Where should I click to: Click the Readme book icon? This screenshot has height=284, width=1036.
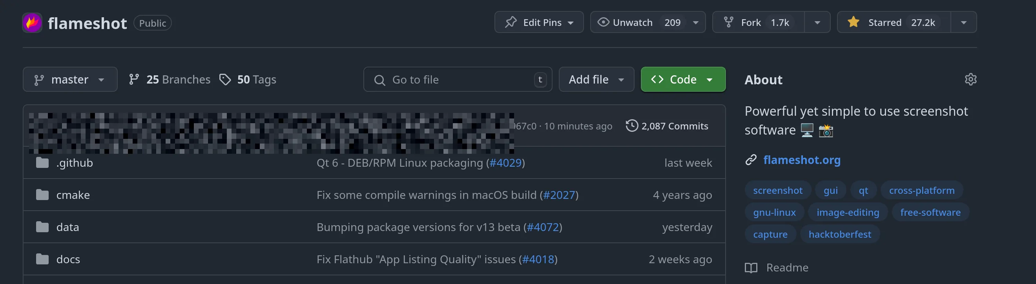[751, 268]
